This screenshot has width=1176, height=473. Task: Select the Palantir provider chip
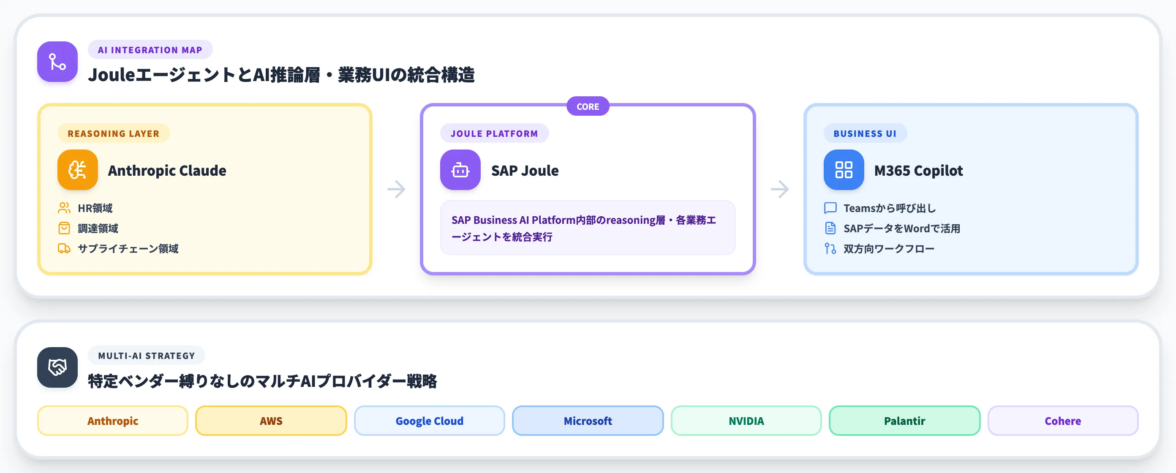904,421
